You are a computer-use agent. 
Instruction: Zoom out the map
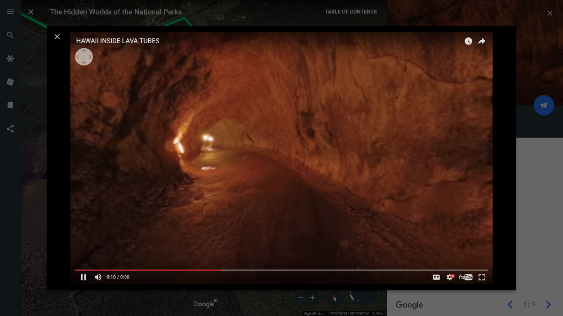[x=301, y=298]
